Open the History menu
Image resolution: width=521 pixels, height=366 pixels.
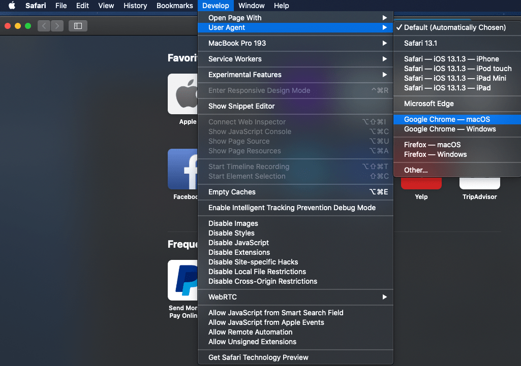[135, 6]
